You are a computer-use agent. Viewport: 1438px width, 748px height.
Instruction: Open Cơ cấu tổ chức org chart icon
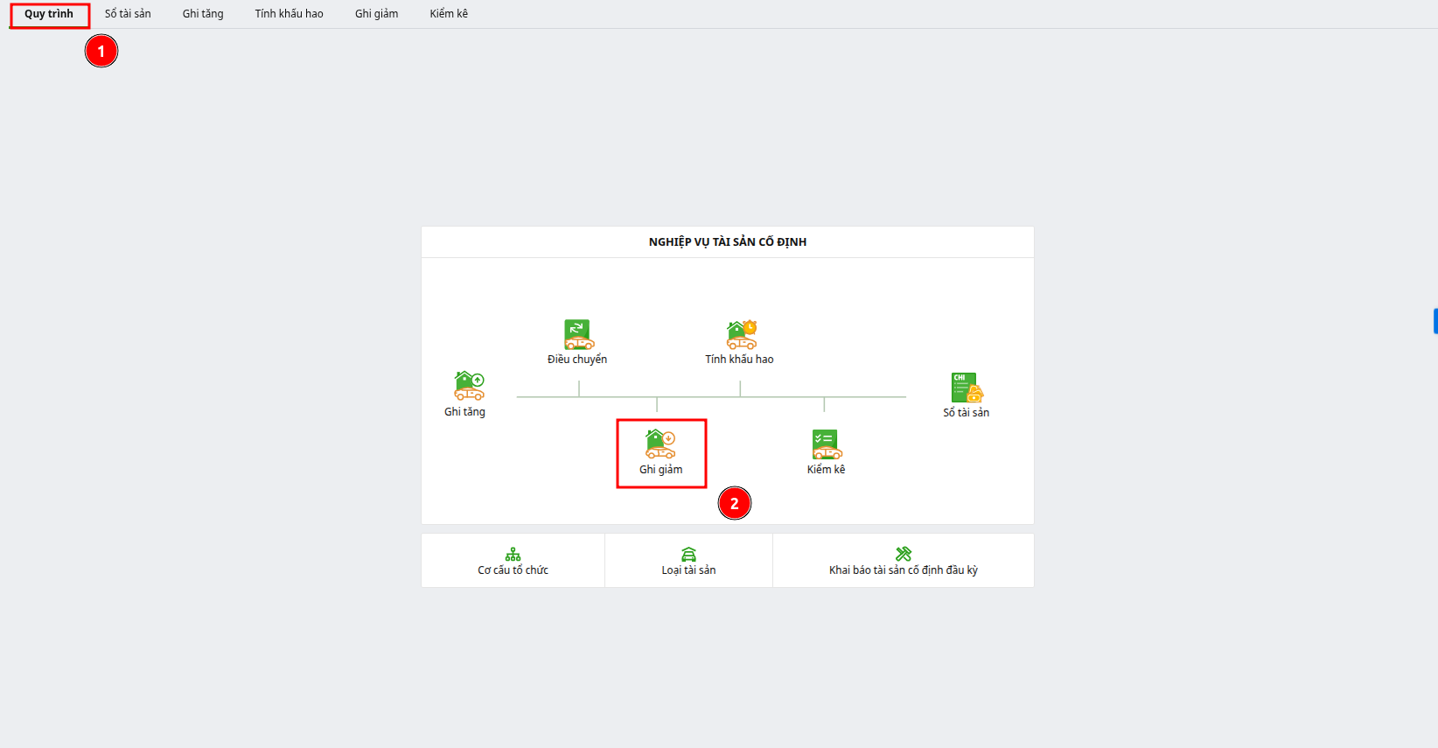tap(513, 555)
